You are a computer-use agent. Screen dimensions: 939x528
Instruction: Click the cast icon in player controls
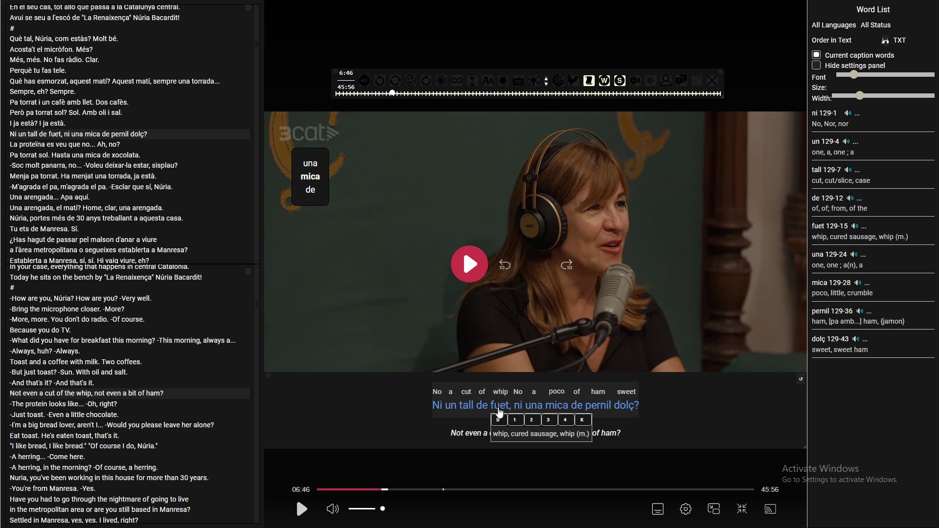tap(770, 509)
